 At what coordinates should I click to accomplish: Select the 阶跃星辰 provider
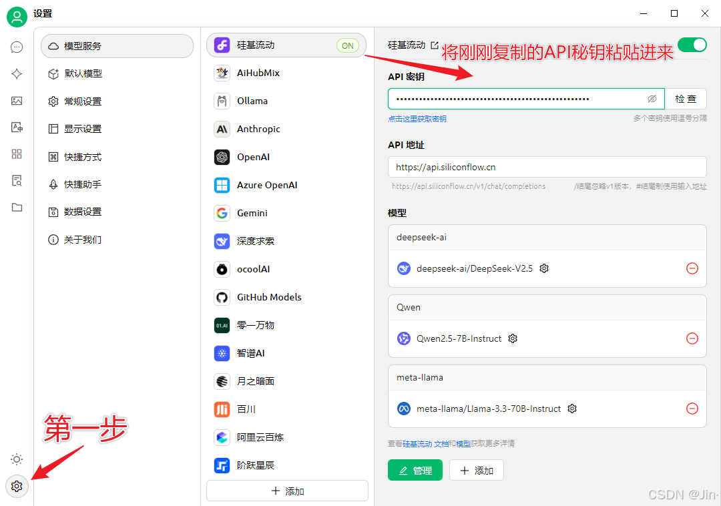click(x=286, y=465)
